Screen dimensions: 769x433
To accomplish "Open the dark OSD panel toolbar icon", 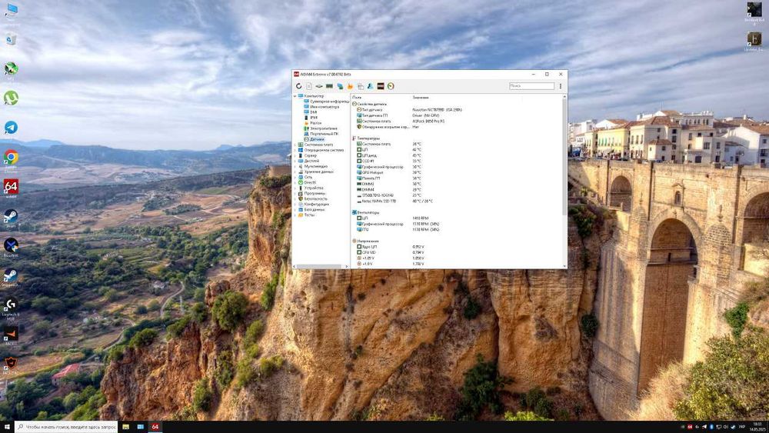I will [381, 86].
